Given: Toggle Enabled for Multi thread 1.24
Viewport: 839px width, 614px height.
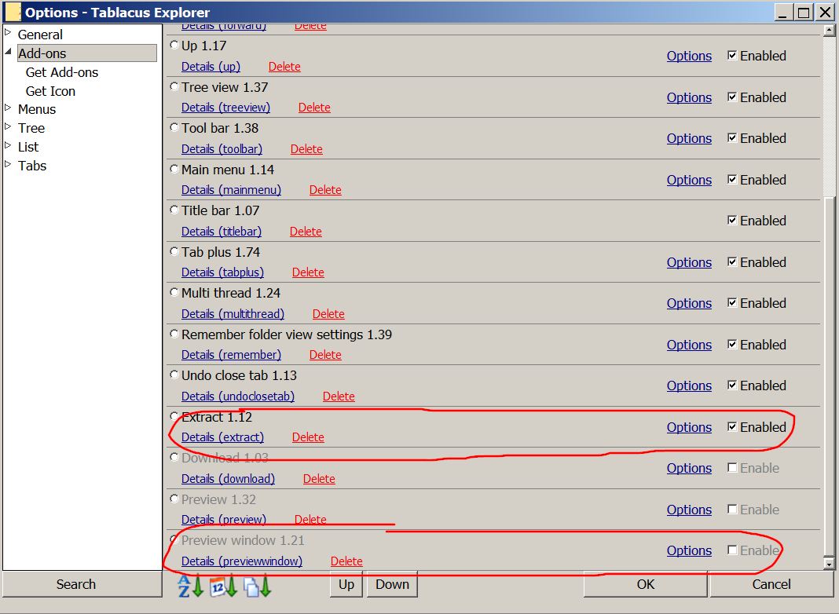Looking at the screenshot, I should 732,302.
